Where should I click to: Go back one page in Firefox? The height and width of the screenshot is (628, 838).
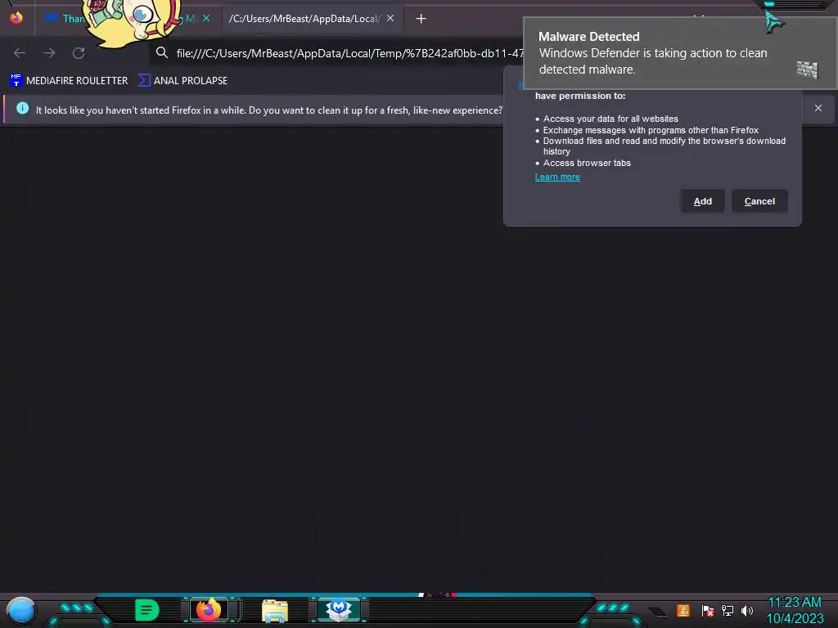click(x=20, y=53)
